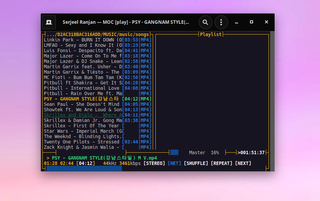
Task: Close the MOC terminal window
Action: (266, 22)
